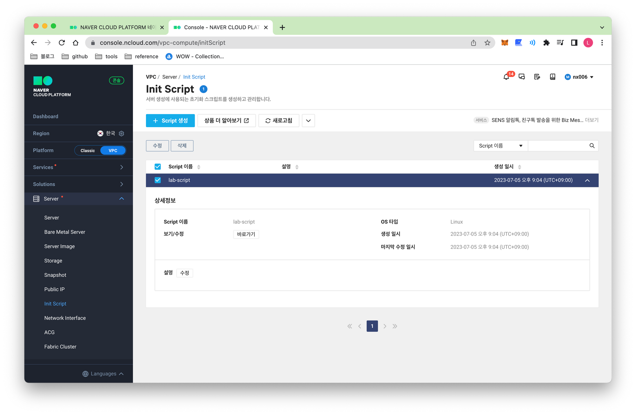Open the notifications bell icon
The height and width of the screenshot is (415, 636).
(x=506, y=77)
